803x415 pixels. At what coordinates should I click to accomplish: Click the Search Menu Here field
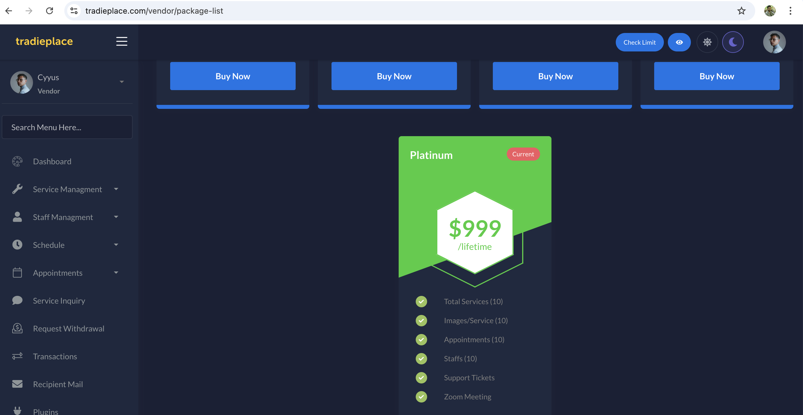point(67,127)
